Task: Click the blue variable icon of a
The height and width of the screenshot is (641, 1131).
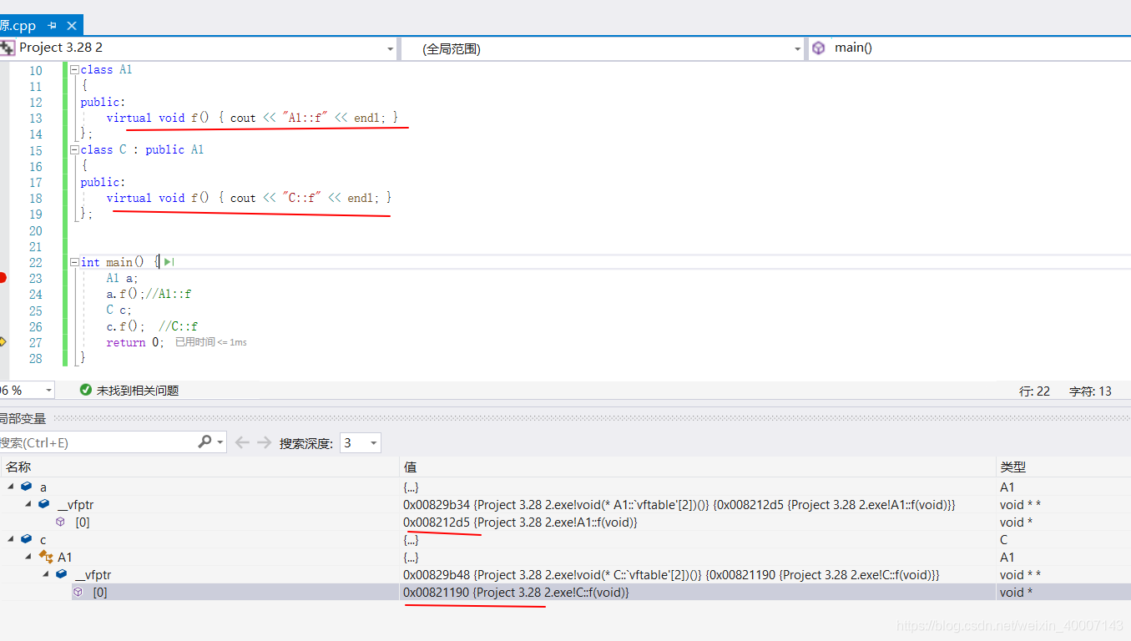Action: click(26, 487)
